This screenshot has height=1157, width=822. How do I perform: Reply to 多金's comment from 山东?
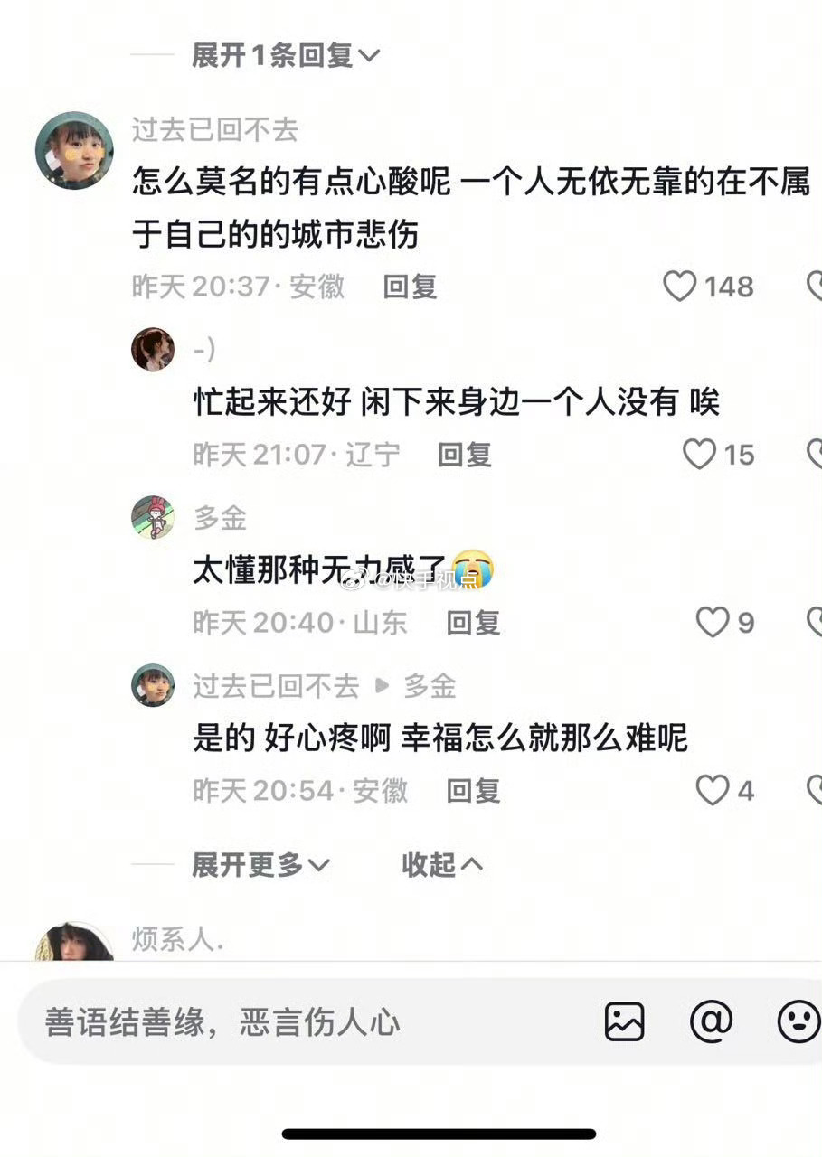474,622
